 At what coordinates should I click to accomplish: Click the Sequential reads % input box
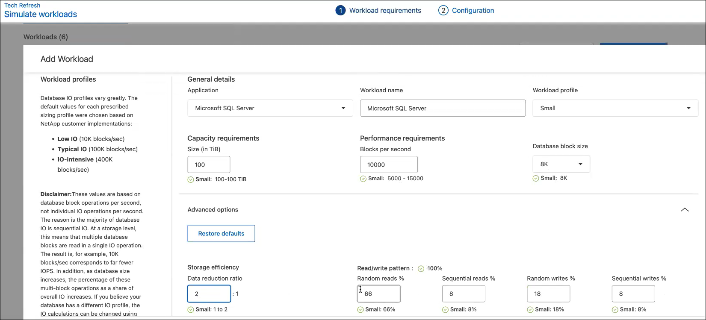pyautogui.click(x=464, y=294)
